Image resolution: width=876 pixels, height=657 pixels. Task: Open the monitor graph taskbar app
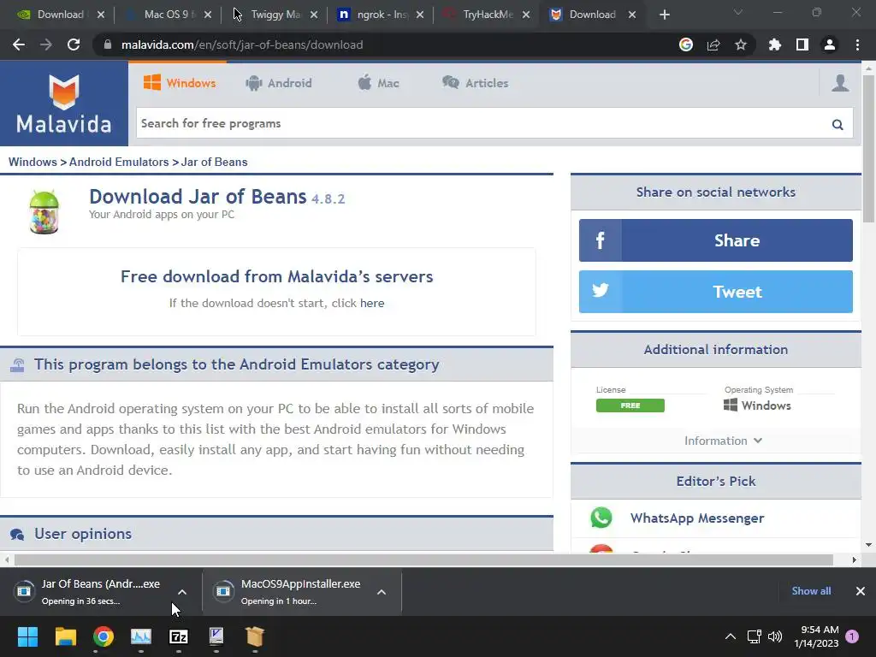pos(141,636)
